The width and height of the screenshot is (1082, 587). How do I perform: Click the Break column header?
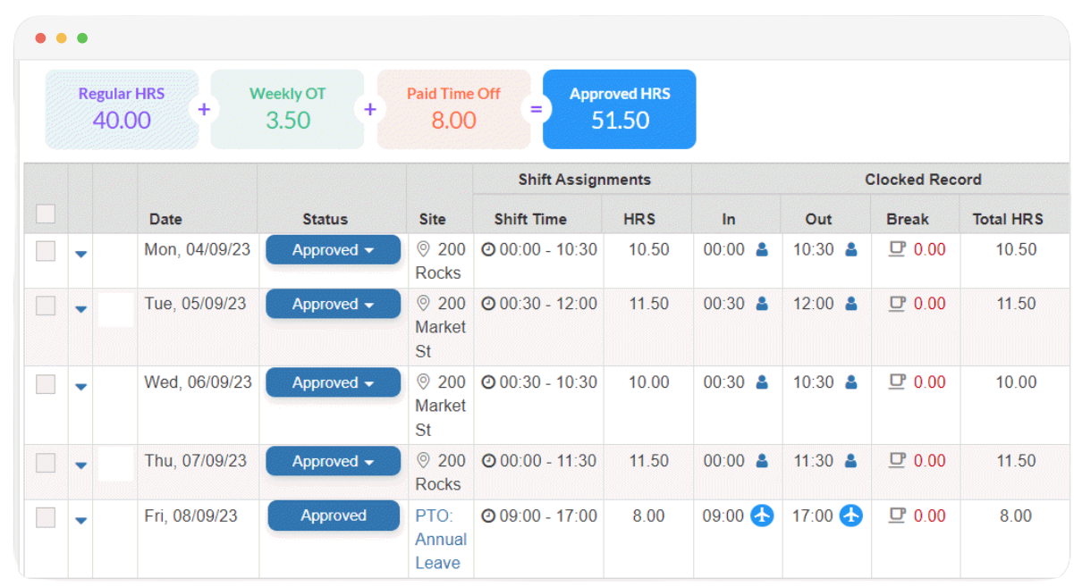[908, 219]
